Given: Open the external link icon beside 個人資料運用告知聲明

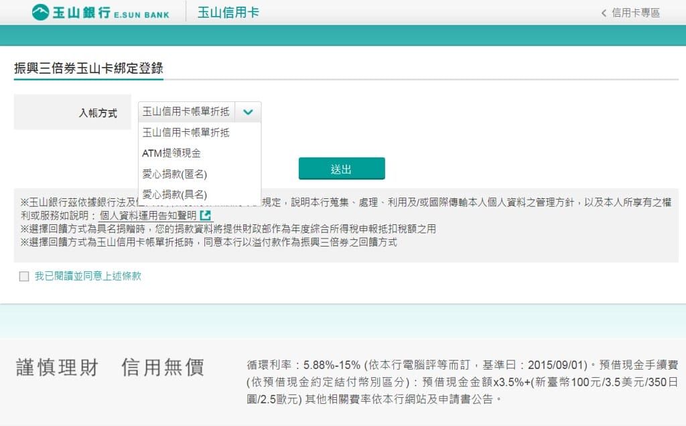Looking at the screenshot, I should 205,215.
